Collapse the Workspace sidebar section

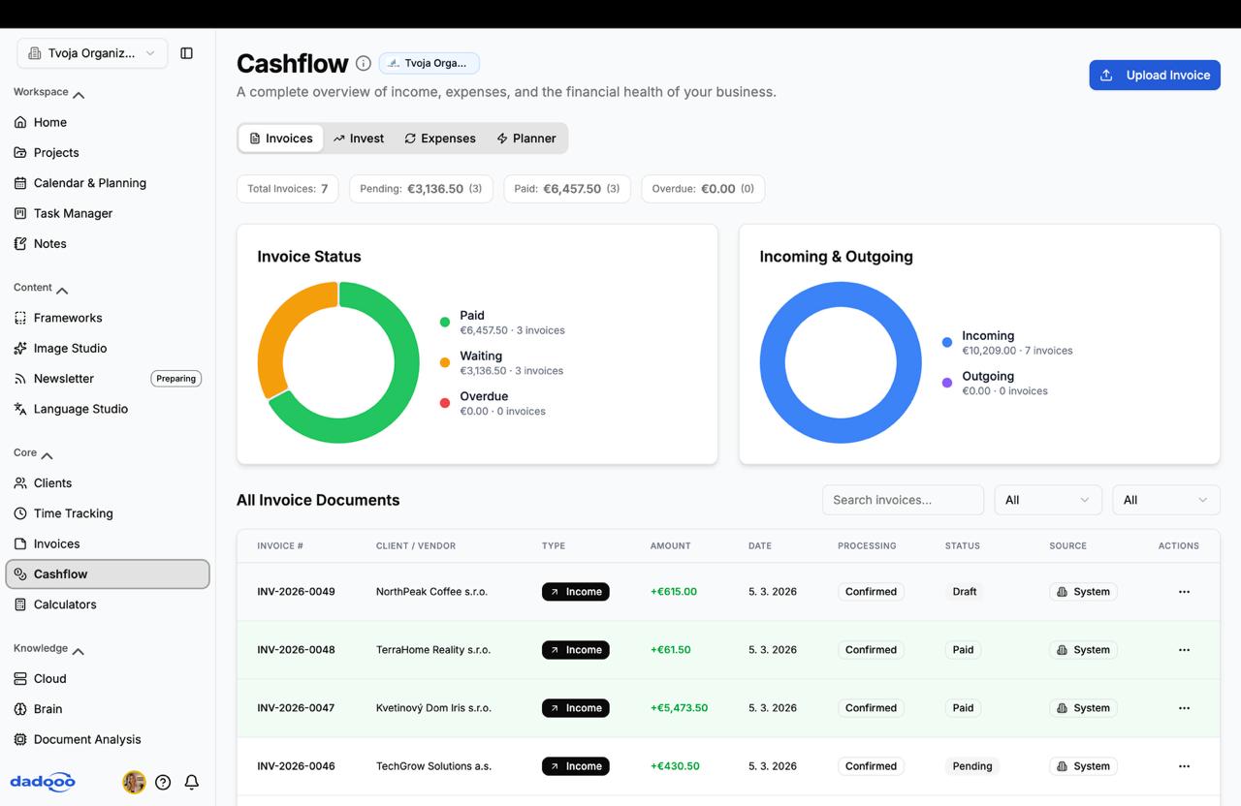[x=79, y=94]
